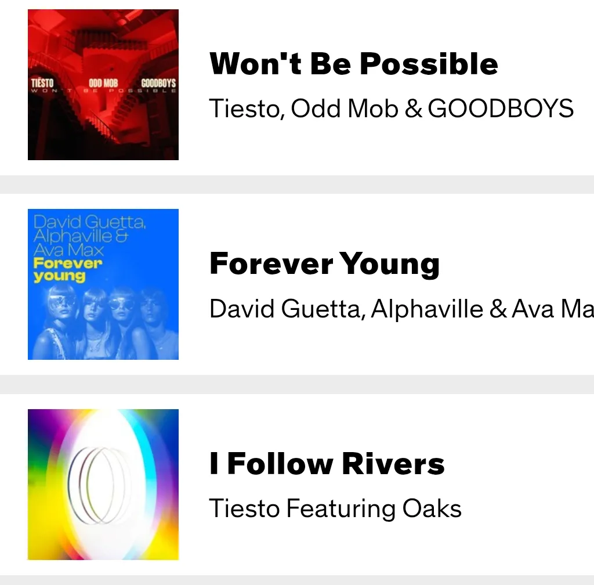Click blank space right of I Follow Rivers title
This screenshot has width=594, height=585.
tap(522, 464)
